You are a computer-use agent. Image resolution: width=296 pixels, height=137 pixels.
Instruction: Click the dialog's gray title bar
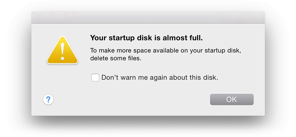(x=148, y=17)
